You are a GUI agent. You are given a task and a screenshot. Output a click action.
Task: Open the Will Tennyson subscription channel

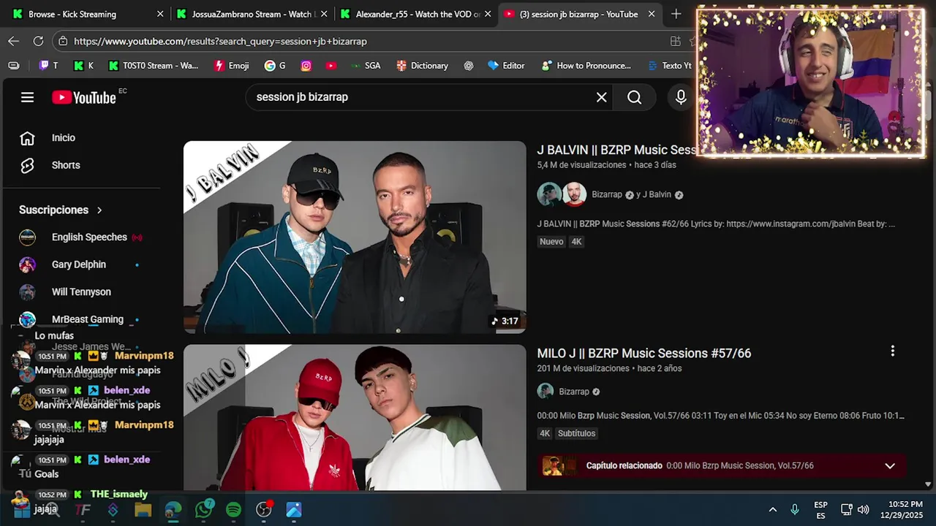[80, 292]
